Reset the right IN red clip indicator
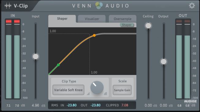The image size is (200, 112). tap(17, 21)
